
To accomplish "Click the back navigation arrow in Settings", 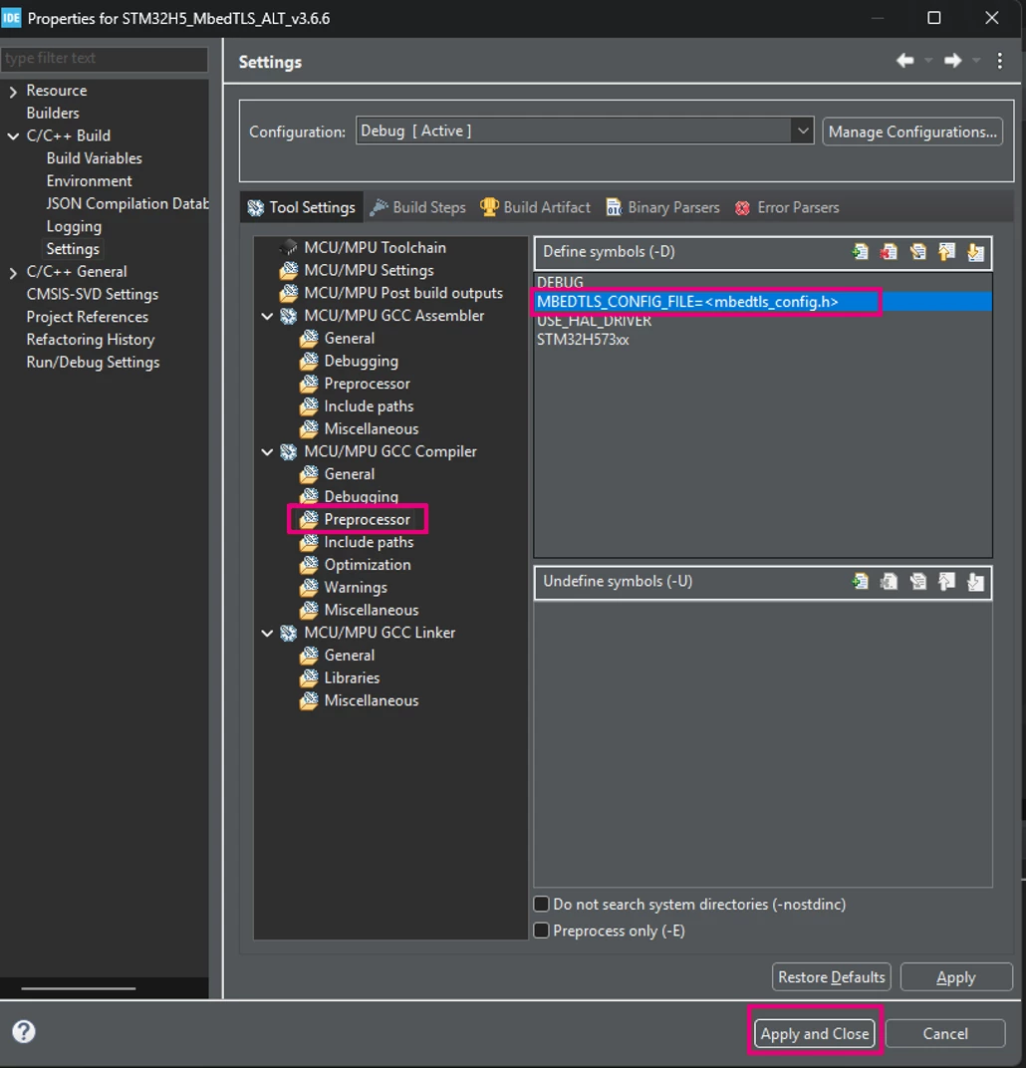I will (x=904, y=61).
